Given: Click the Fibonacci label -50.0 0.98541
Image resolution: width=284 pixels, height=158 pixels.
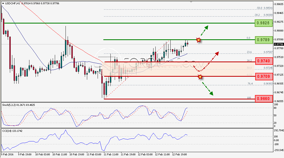Looking at the screenshot, I should coord(264,8).
